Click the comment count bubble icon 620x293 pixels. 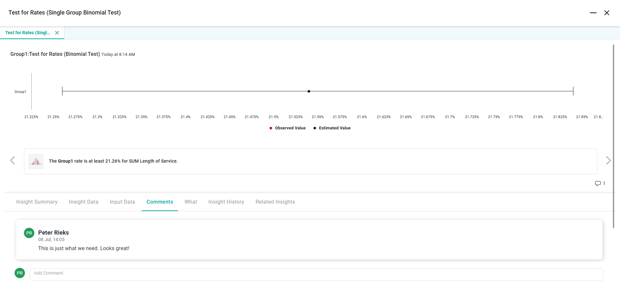point(598,183)
